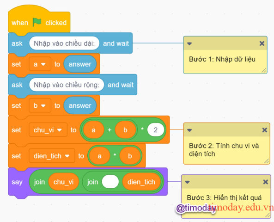Select the 'chu_vi' reporter in say block
This screenshot has width=274, height=222.
point(63,182)
